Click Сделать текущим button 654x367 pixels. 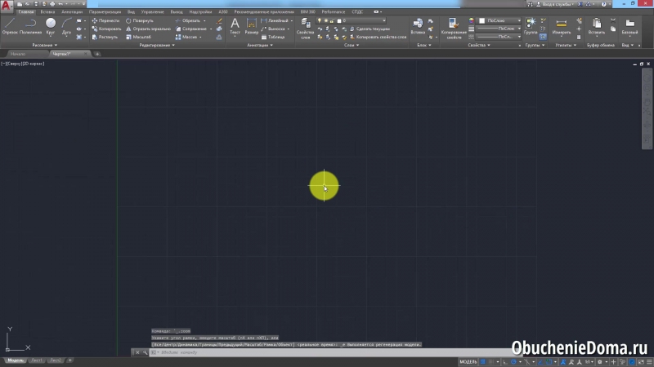tap(370, 29)
